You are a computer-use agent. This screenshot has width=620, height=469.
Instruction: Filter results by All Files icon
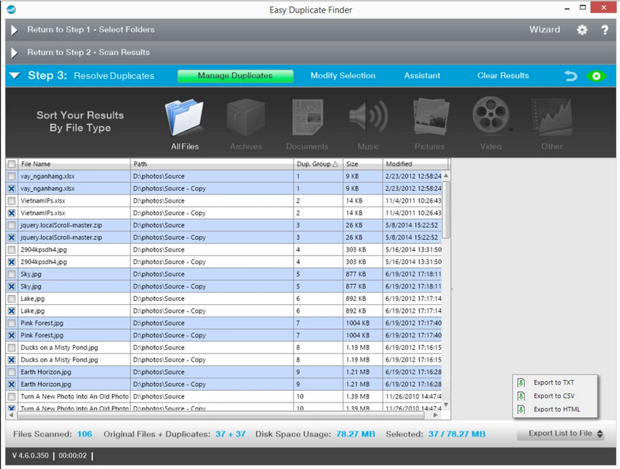click(x=184, y=118)
